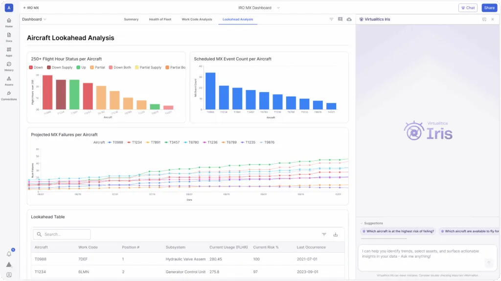Toggle the 'Up' status legend entry

tap(81, 67)
